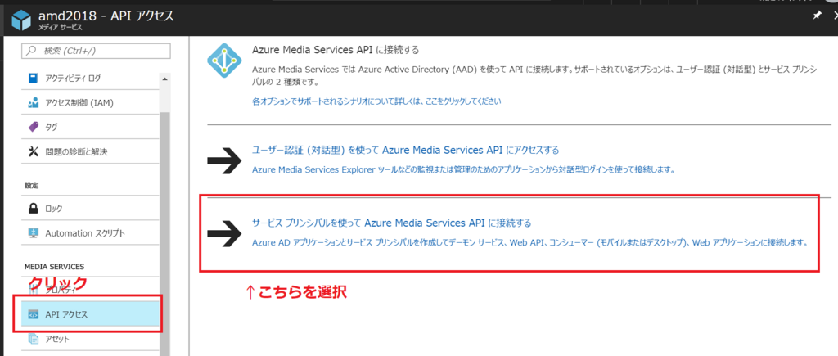Click the padlock icon for ロック
Image resolution: width=838 pixels, height=356 pixels.
pyautogui.click(x=33, y=208)
